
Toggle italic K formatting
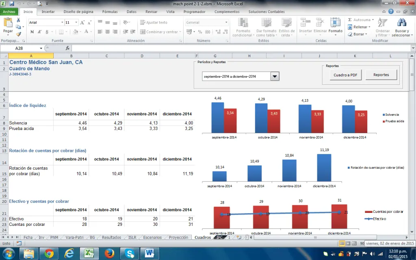pos(39,32)
